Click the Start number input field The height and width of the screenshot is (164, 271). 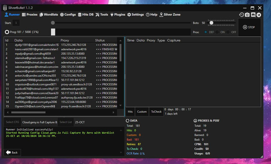(16, 23)
